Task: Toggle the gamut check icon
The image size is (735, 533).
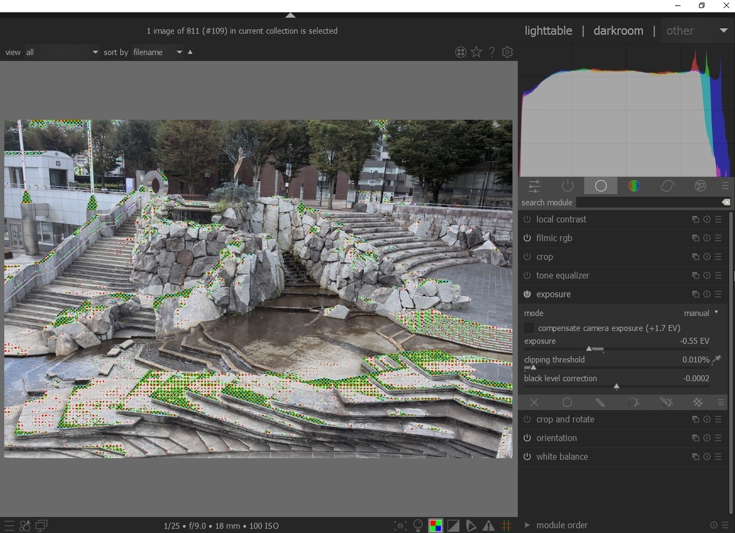Action: [x=470, y=525]
